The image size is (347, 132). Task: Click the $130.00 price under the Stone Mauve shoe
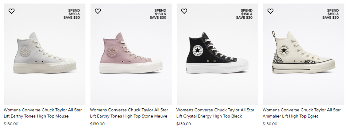click(x=97, y=124)
